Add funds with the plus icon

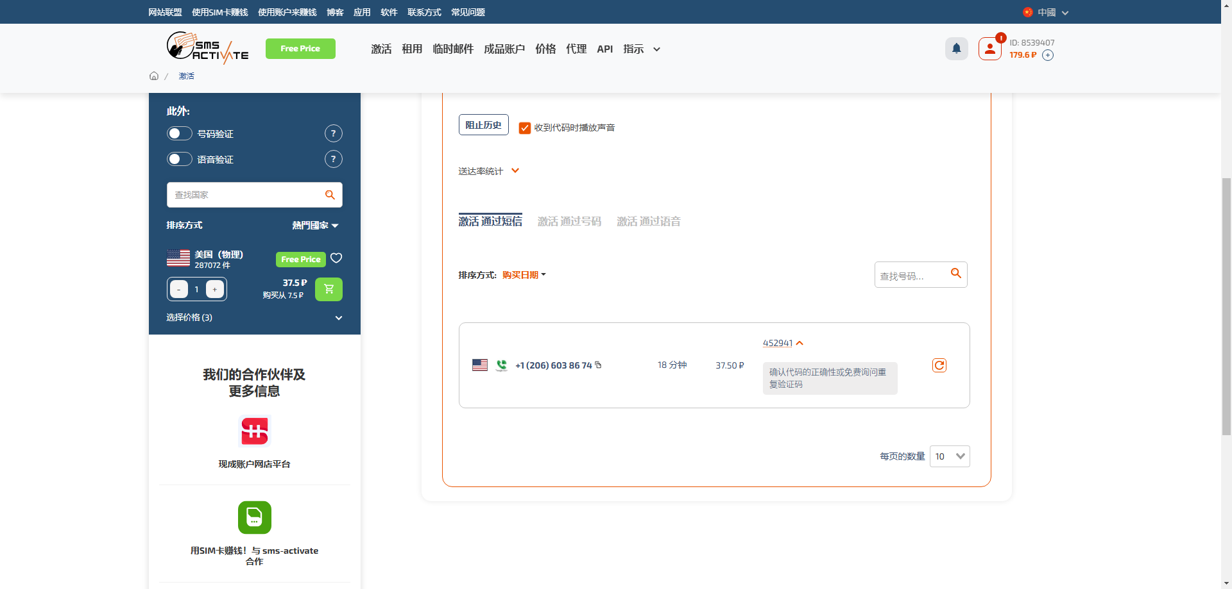(x=1048, y=55)
